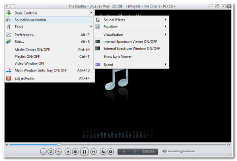The height and width of the screenshot is (161, 237).
Task: Skip to the next track
Action: pos(93,152)
